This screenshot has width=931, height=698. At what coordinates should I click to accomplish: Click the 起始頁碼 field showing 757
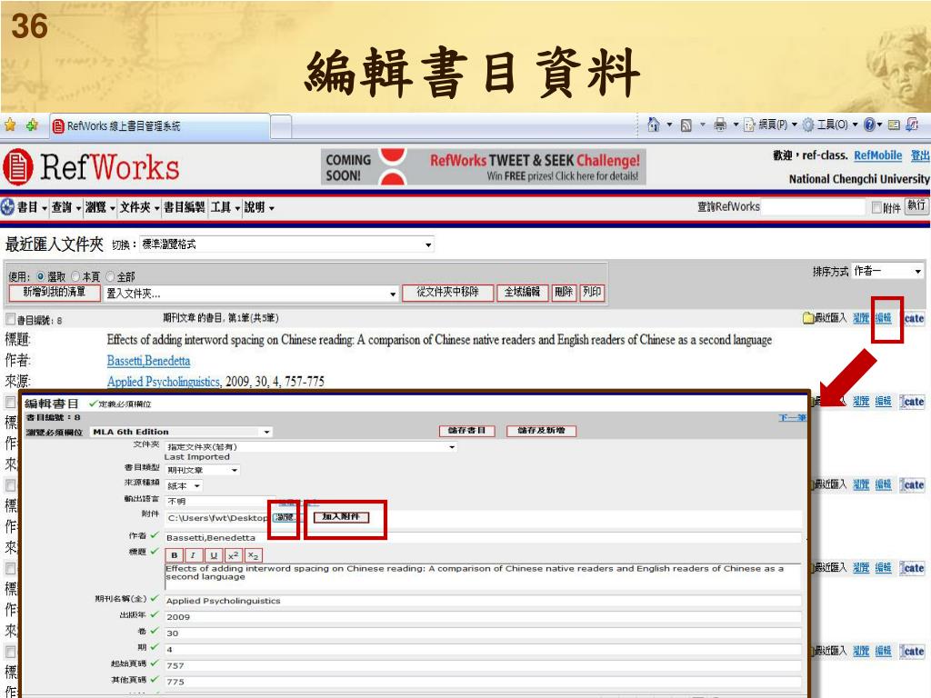[x=483, y=665]
